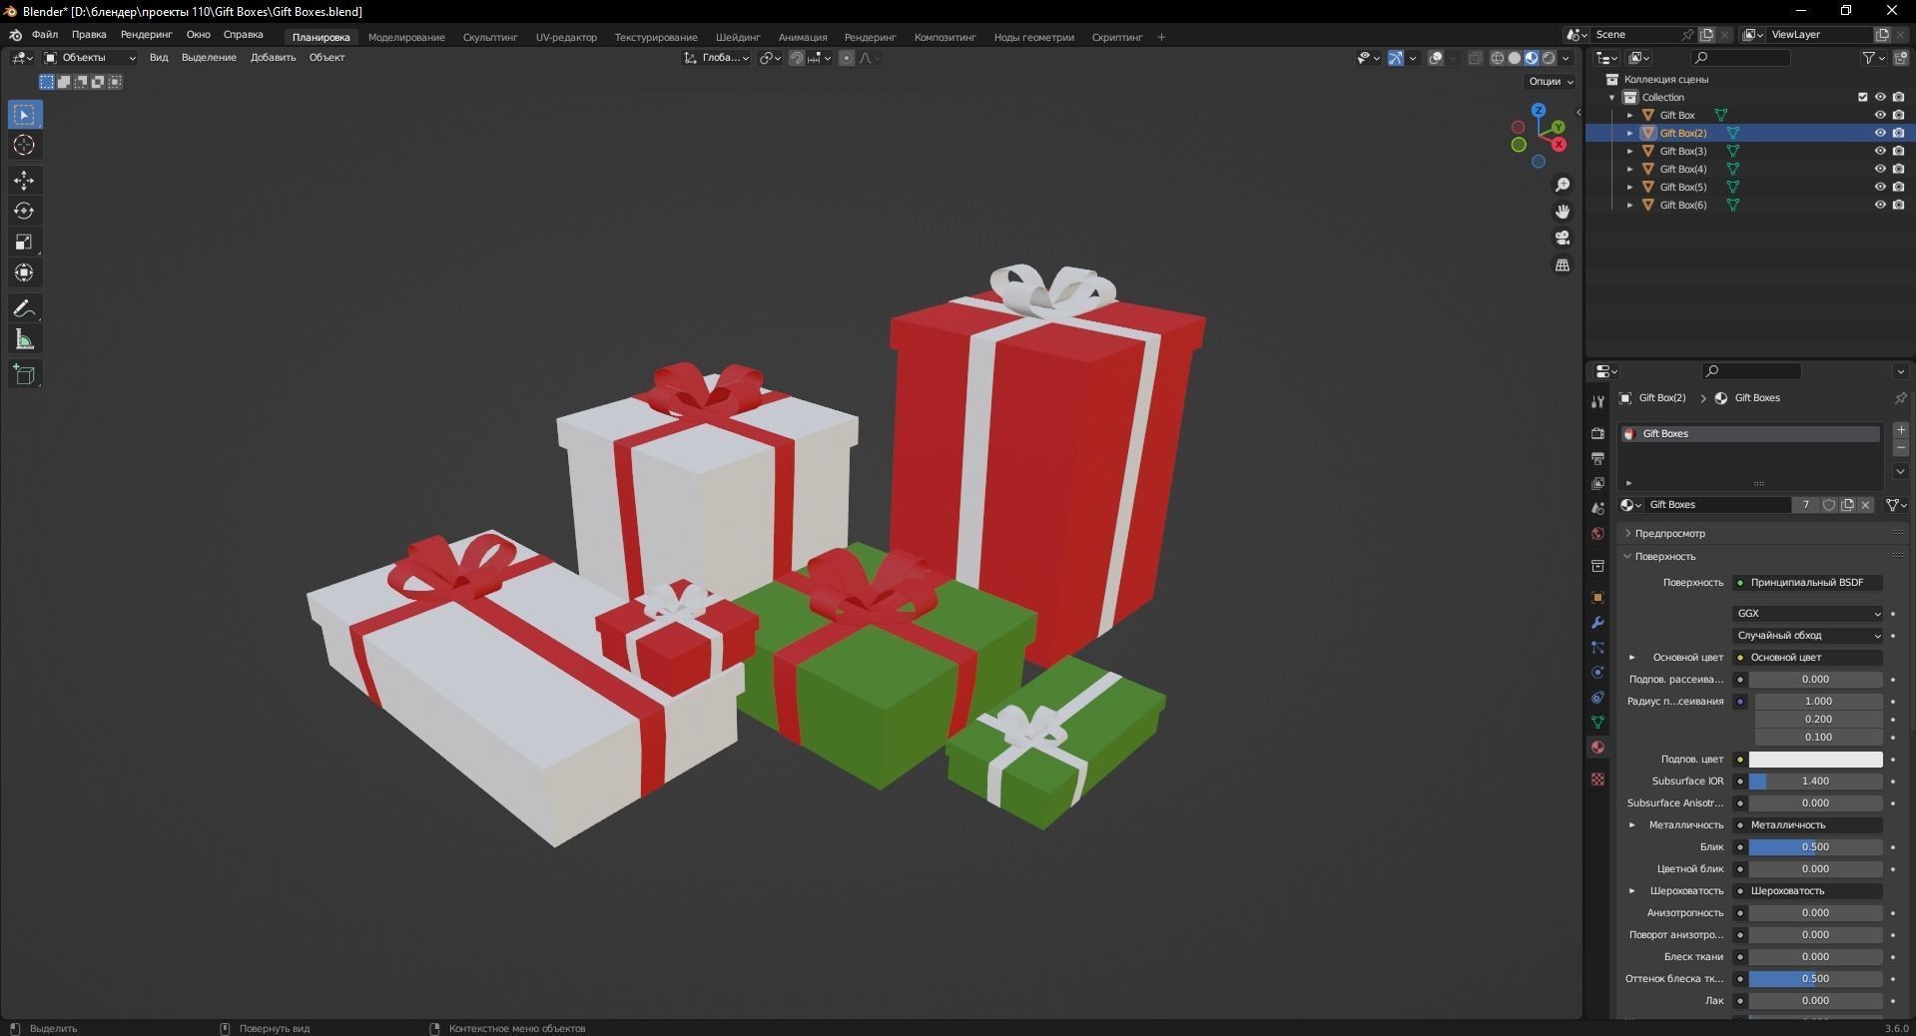Screen dimensions: 1916x1036
Task: Click the viewport zoom magnifier icon
Action: click(x=1563, y=185)
